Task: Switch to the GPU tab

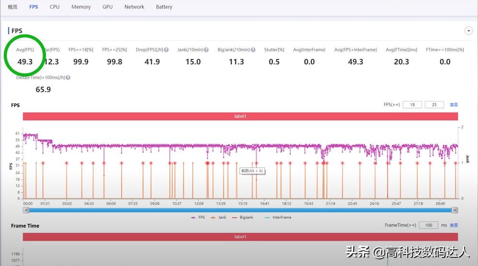Action: [x=108, y=7]
